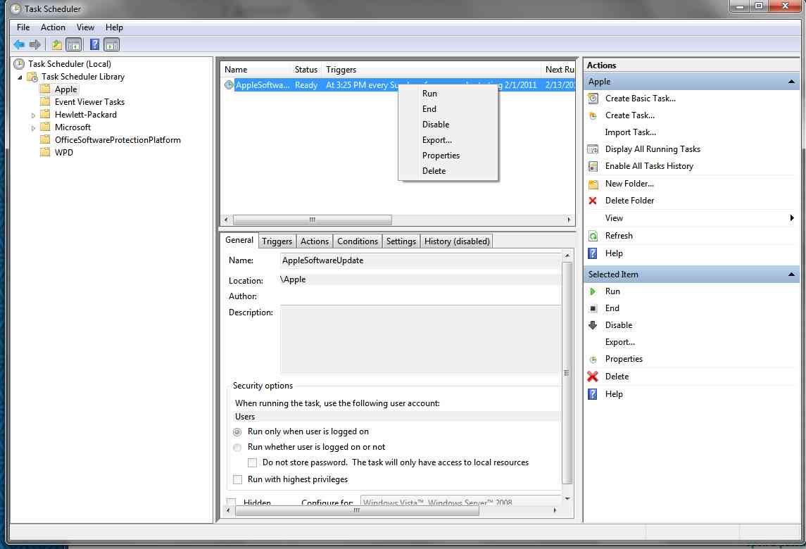
Task: Click the green Refresh icon
Action: (x=593, y=236)
